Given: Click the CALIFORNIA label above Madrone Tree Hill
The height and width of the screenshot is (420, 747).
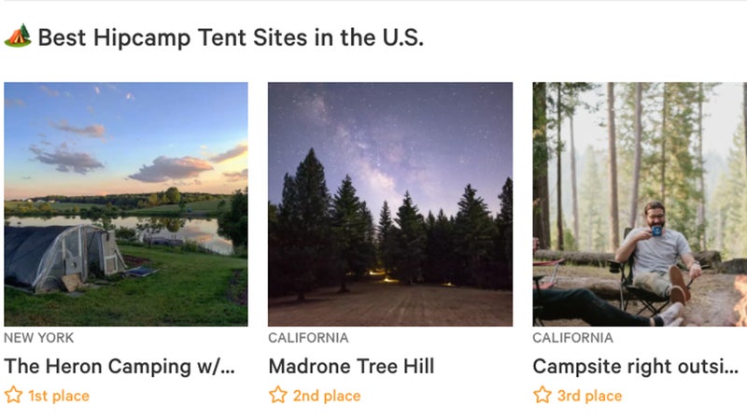Looking at the screenshot, I should (308, 338).
